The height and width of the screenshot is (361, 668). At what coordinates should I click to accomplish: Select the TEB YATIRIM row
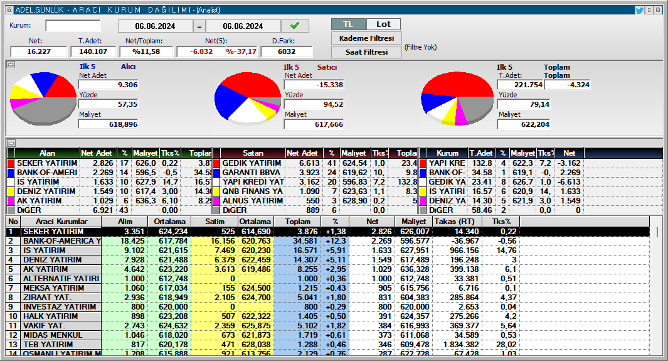coord(327,345)
